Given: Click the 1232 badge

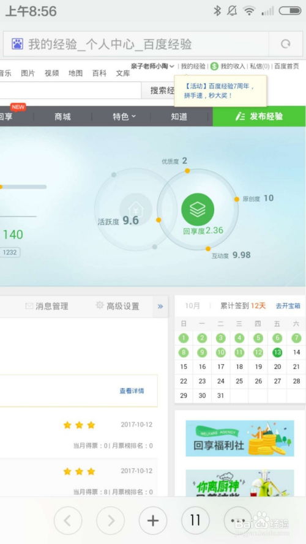Looking at the screenshot, I should (x=10, y=252).
